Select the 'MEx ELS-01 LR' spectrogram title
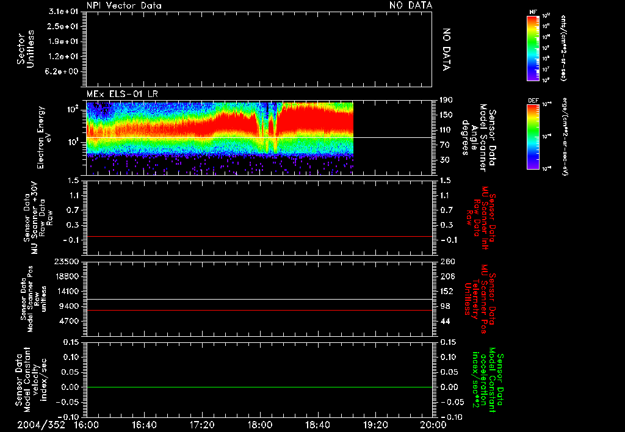The width and height of the screenshot is (625, 432). 122,95
